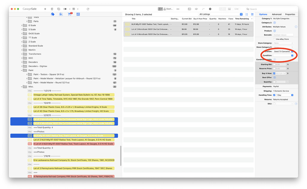Click the forward chevron in the toolbar

pos(78,9)
